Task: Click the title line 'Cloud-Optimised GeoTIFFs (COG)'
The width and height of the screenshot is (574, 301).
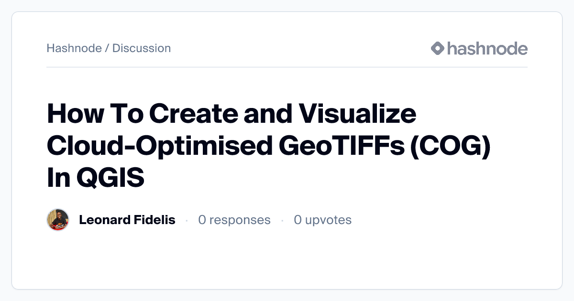Action: (x=269, y=146)
